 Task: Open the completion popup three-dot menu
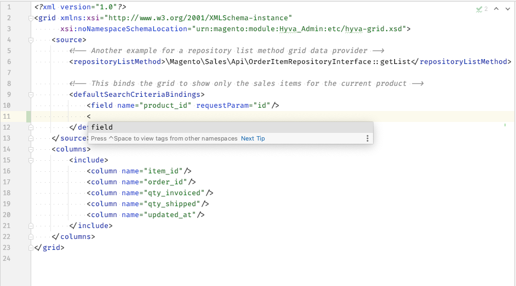click(367, 138)
